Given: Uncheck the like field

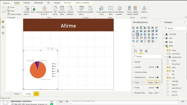Looking at the screenshot, I should tap(167, 71).
